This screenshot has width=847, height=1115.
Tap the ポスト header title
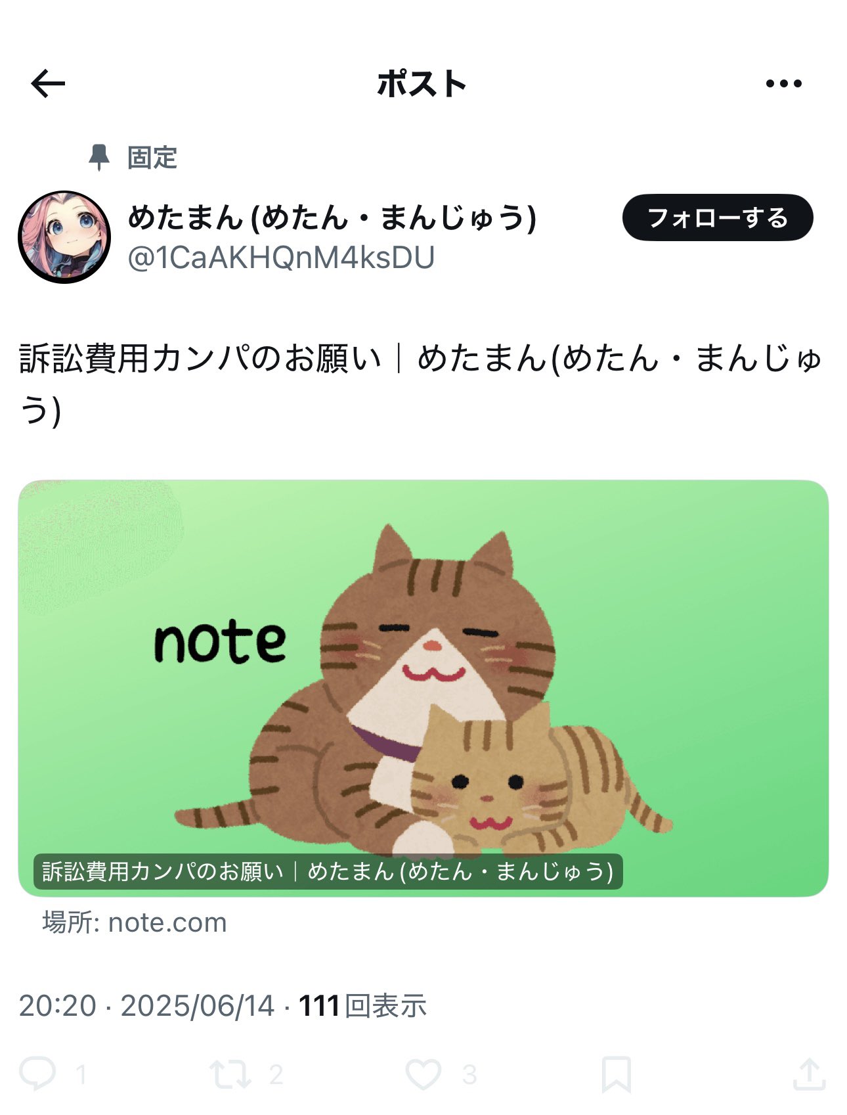click(x=422, y=84)
